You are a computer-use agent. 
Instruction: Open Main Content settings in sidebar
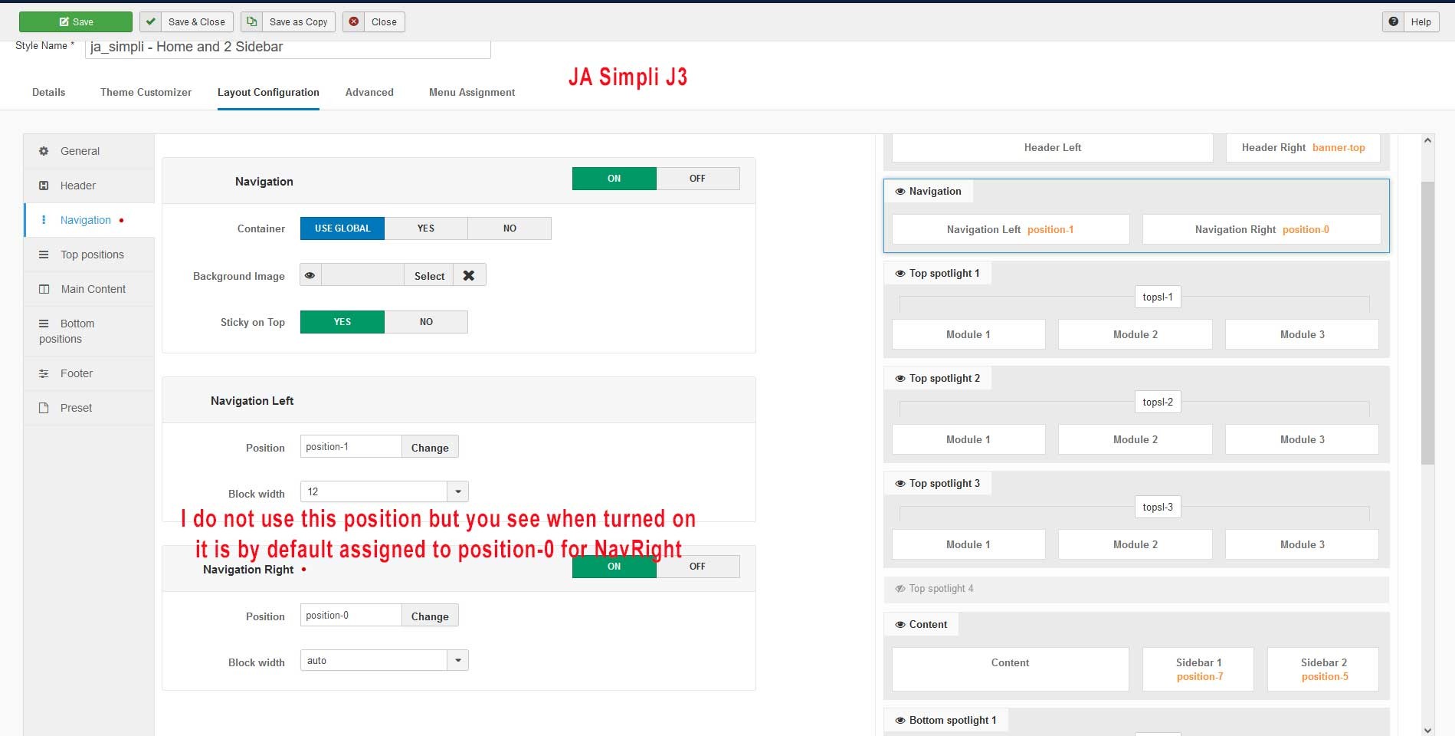(x=90, y=289)
